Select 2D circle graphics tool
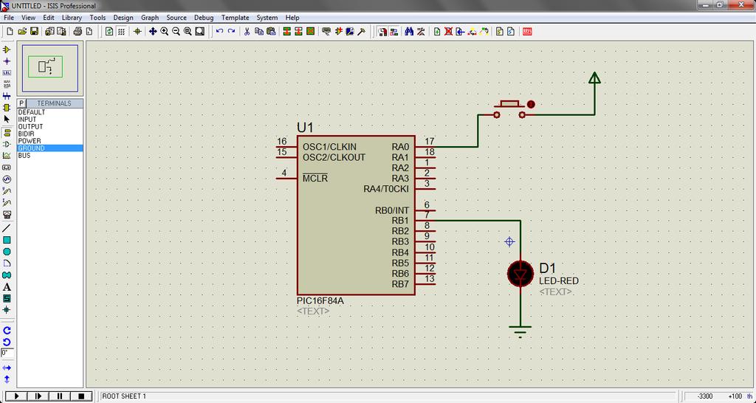756x403 pixels. pos(7,252)
